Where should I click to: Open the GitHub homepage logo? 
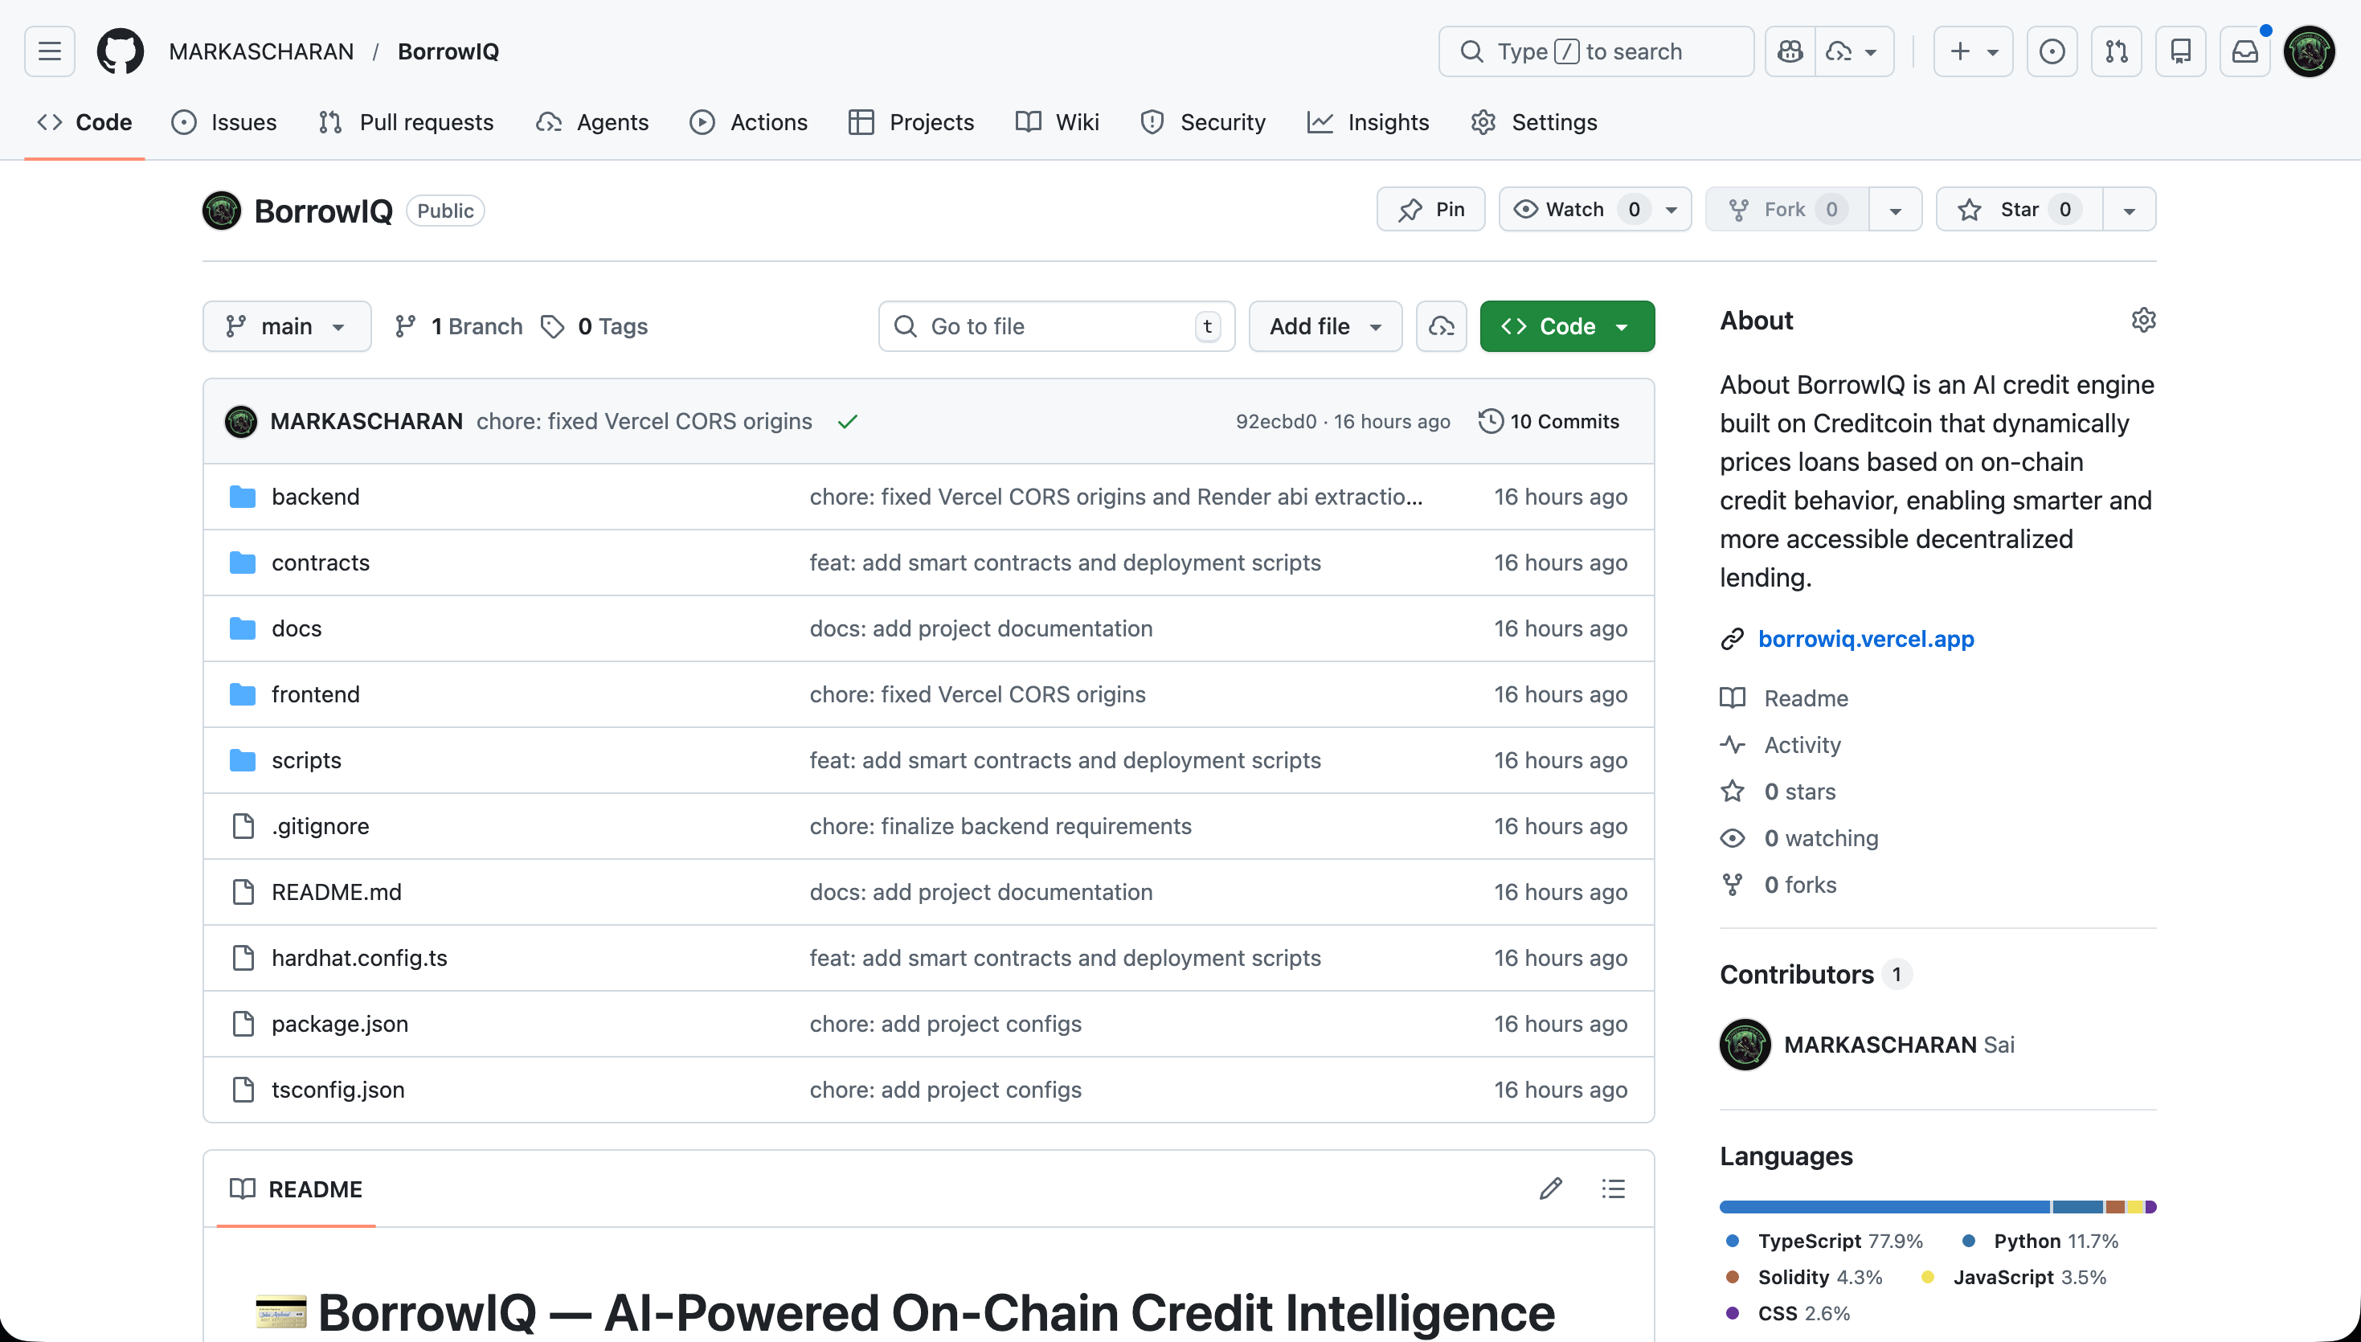(x=120, y=51)
